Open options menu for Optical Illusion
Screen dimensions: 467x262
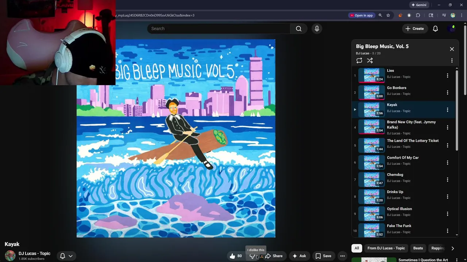tap(447, 214)
